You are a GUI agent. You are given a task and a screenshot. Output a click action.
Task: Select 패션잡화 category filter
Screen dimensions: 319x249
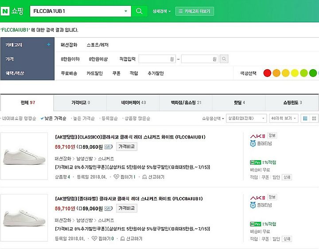pyautogui.click(x=69, y=45)
